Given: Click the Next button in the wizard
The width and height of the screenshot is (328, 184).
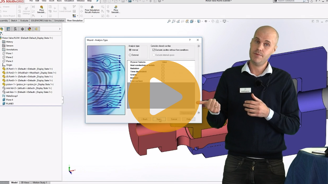Looking at the screenshot, I should 159,119.
